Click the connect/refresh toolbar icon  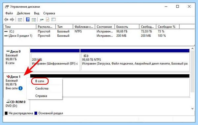tap(42, 20)
